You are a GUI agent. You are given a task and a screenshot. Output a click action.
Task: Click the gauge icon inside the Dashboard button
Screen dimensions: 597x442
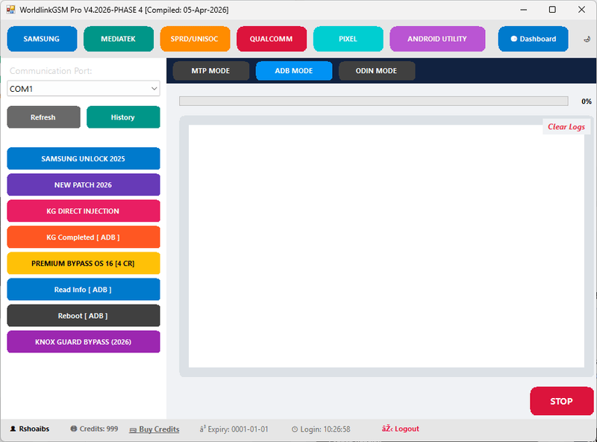coord(513,39)
